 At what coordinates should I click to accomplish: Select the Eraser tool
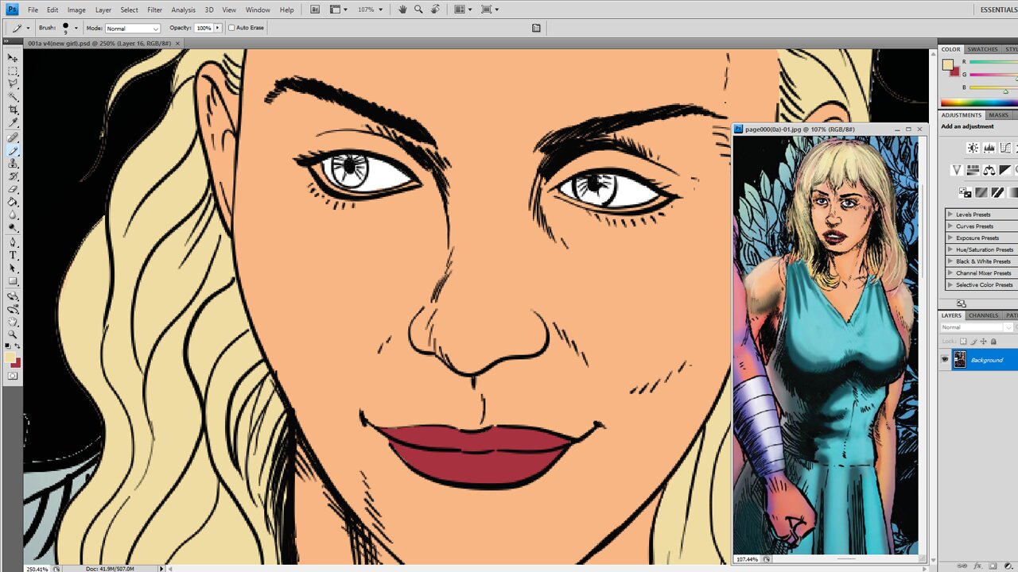13,189
